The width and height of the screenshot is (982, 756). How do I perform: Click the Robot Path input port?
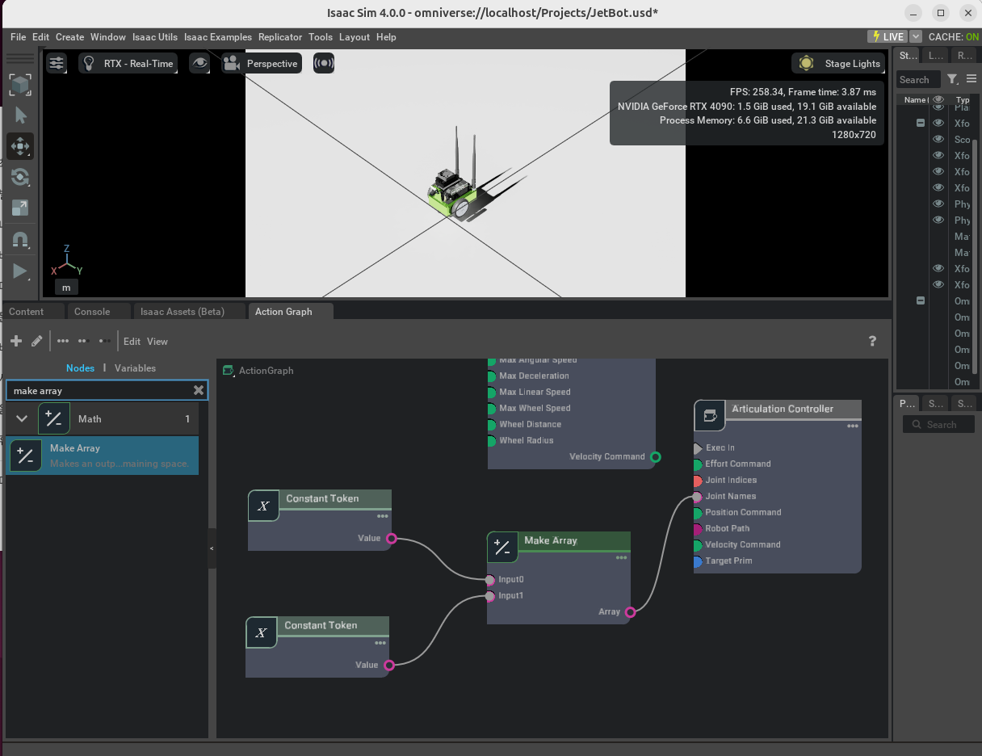pos(697,529)
